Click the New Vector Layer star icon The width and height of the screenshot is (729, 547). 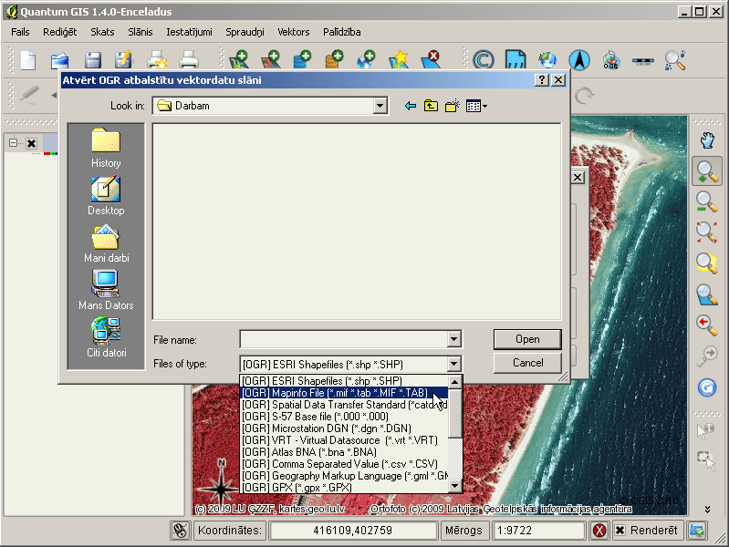click(x=399, y=60)
